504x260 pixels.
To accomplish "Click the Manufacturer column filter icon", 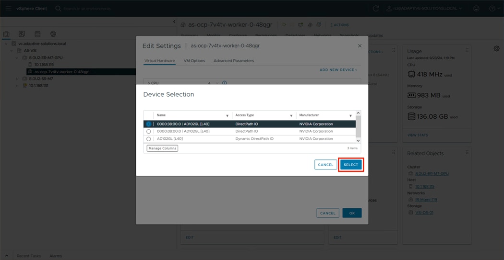I will pos(350,116).
